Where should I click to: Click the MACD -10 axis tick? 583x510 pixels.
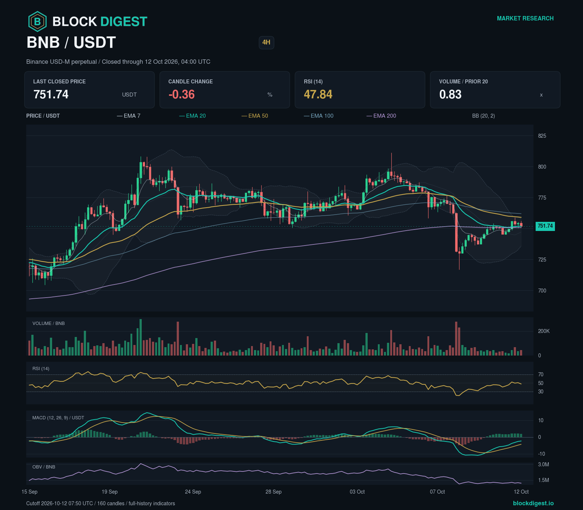coord(542,454)
